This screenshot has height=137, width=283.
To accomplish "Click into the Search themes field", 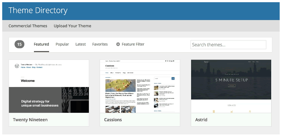I will tap(228, 44).
